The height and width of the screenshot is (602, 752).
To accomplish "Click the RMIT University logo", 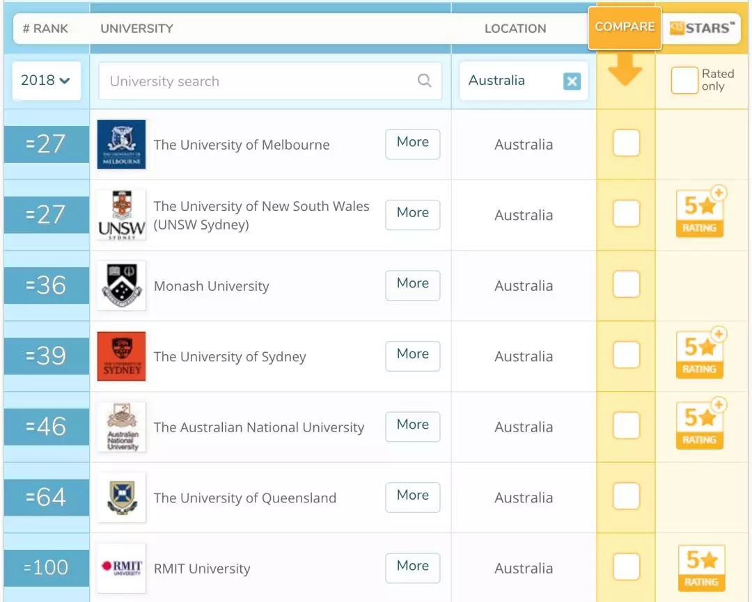I will coord(121,568).
